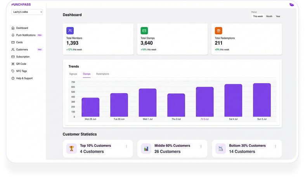Click the NFC Tags tag icon
The image size is (305, 179).
point(13,71)
